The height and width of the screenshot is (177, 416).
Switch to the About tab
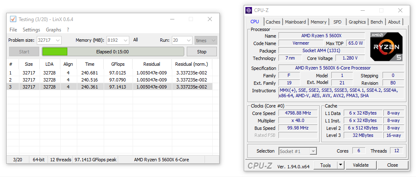tap(394, 22)
